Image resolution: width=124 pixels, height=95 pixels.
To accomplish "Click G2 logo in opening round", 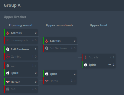I will coord(8,66).
